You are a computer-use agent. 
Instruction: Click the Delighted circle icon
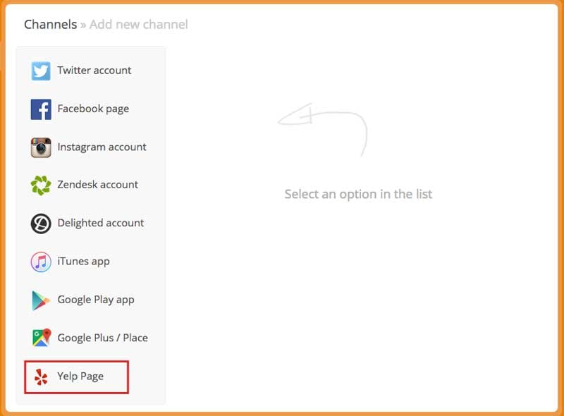[41, 224]
